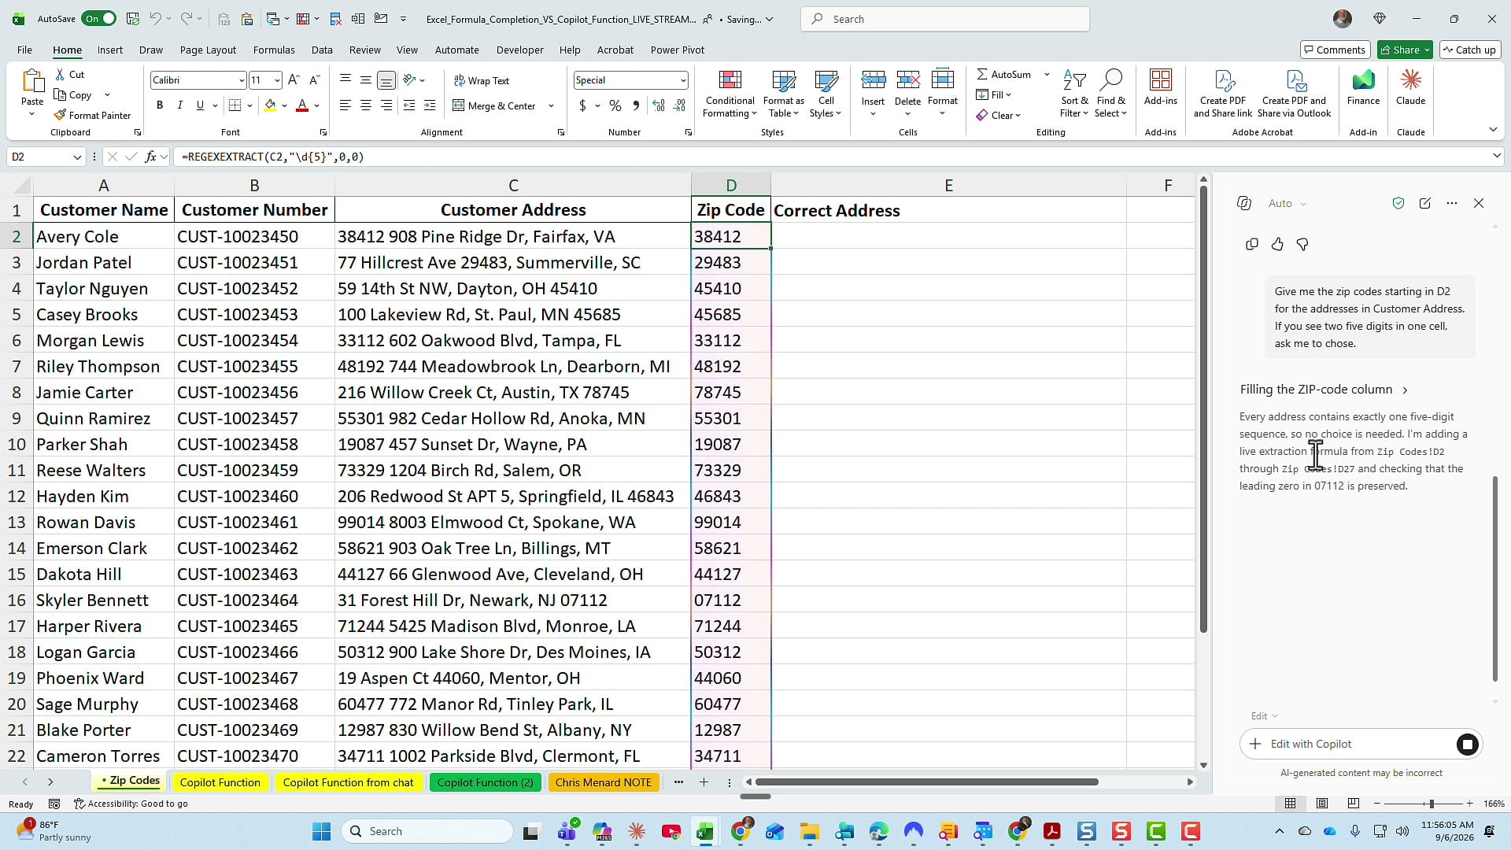Open the number format Special dropdown

(x=682, y=80)
